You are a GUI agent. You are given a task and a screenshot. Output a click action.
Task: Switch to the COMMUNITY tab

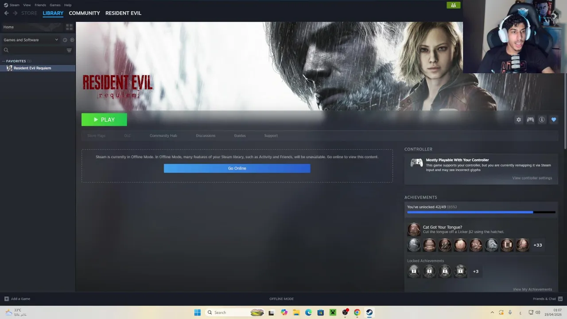[x=84, y=13]
